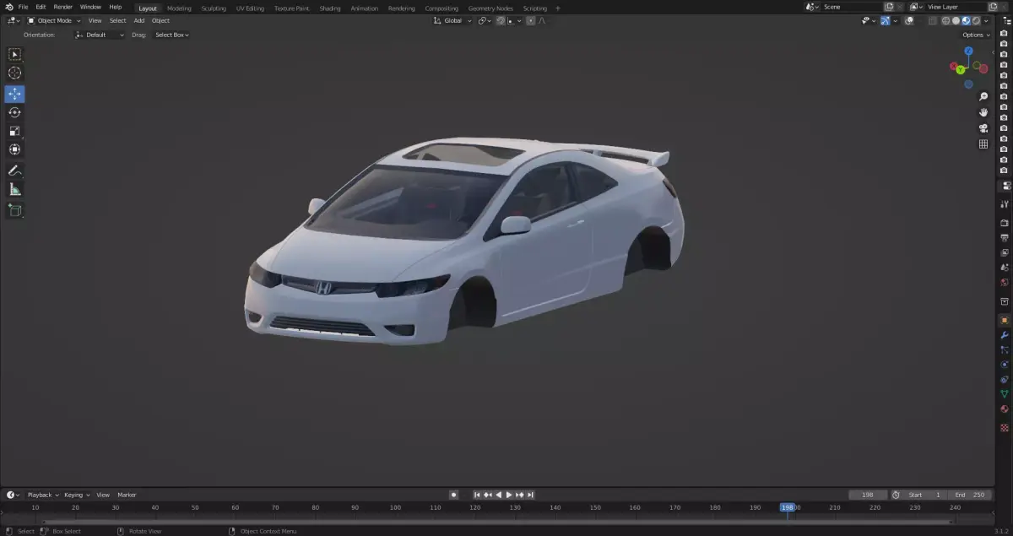Toggle auto keying record button
The width and height of the screenshot is (1013, 536).
pyautogui.click(x=454, y=495)
